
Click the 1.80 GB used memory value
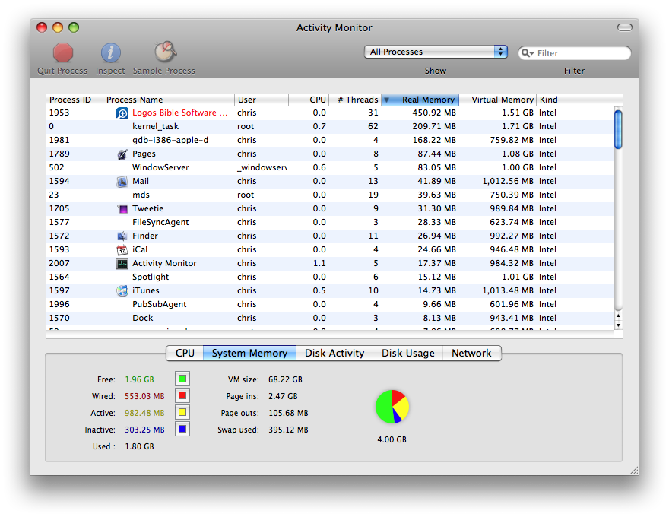click(x=140, y=446)
